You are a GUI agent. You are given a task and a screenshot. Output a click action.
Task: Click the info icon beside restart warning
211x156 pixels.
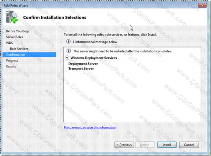pos(69,51)
